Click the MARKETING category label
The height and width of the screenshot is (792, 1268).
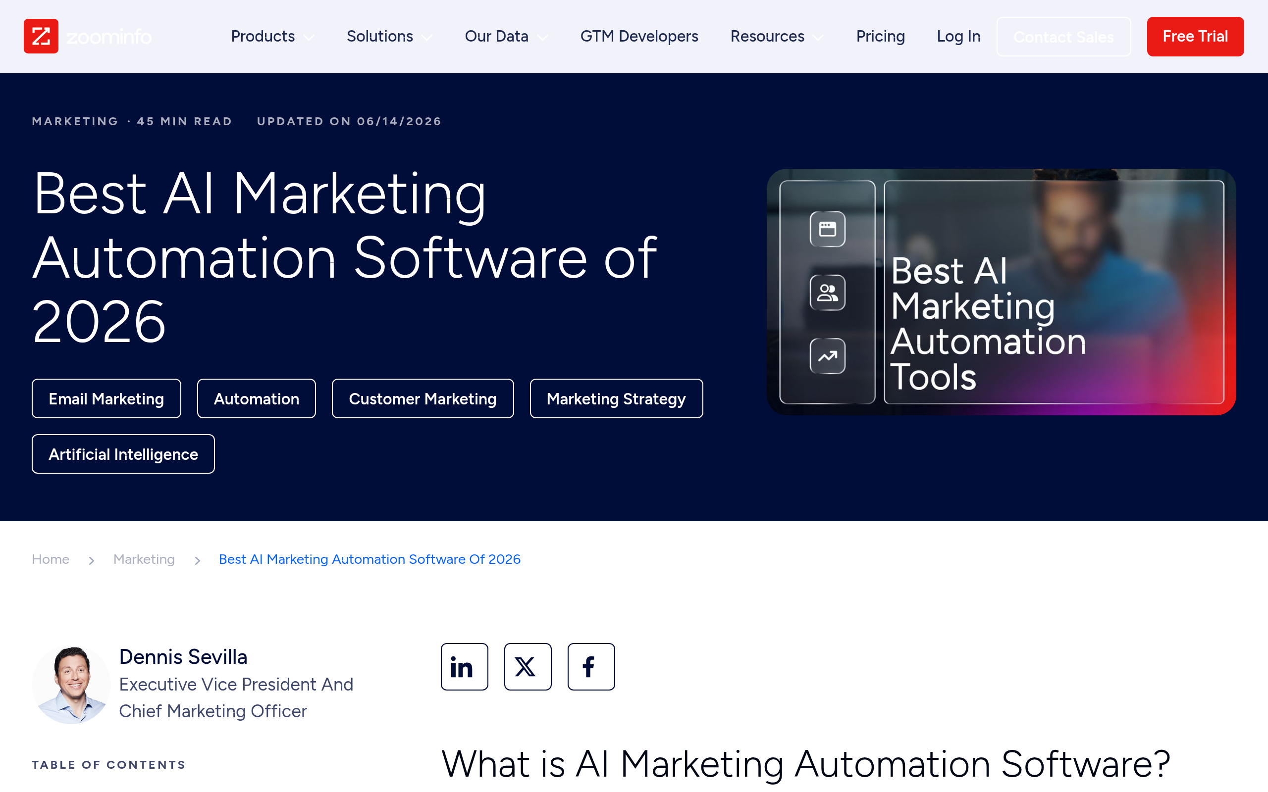pyautogui.click(x=75, y=122)
